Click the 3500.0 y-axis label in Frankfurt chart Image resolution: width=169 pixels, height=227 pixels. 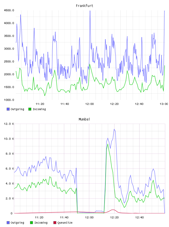(9, 36)
